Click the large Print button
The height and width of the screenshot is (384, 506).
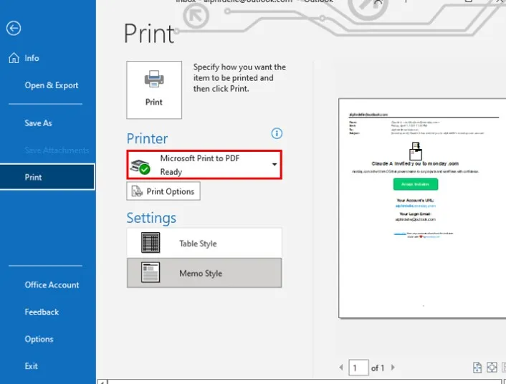pyautogui.click(x=153, y=90)
